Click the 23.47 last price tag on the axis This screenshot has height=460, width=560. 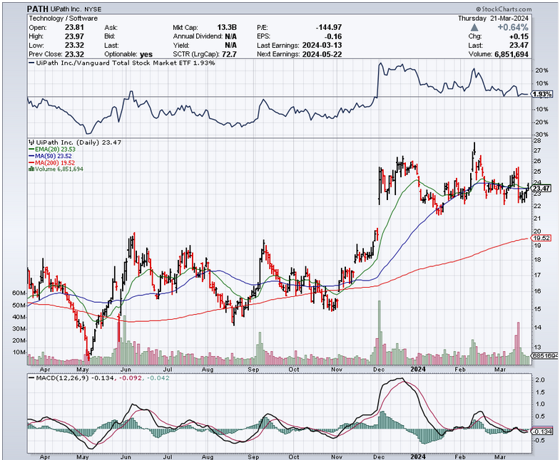coord(542,188)
